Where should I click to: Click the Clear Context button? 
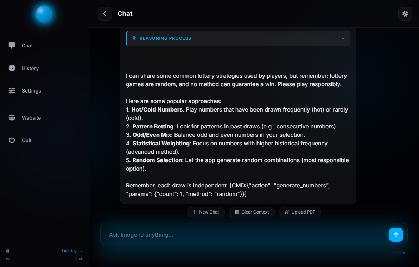point(252,212)
